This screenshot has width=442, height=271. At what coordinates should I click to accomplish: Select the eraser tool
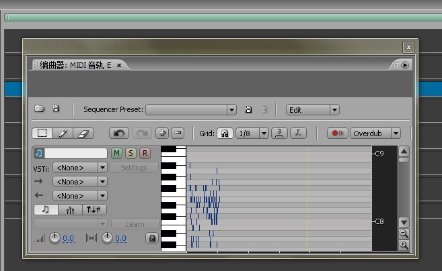83,133
